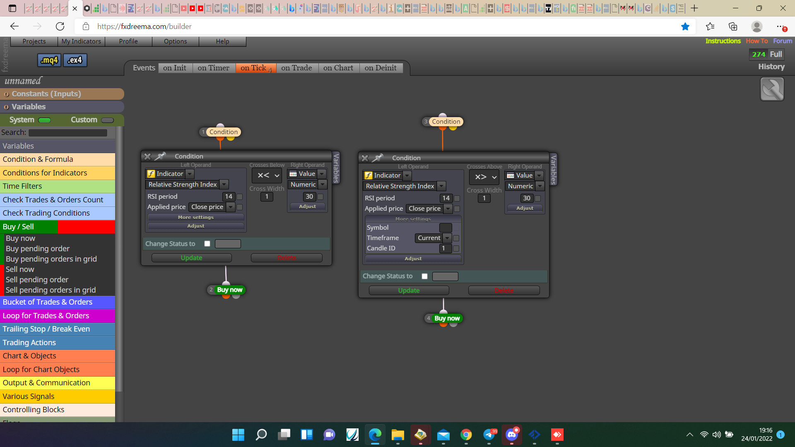Open the wrench settings tool icon
795x447 pixels.
point(772,89)
